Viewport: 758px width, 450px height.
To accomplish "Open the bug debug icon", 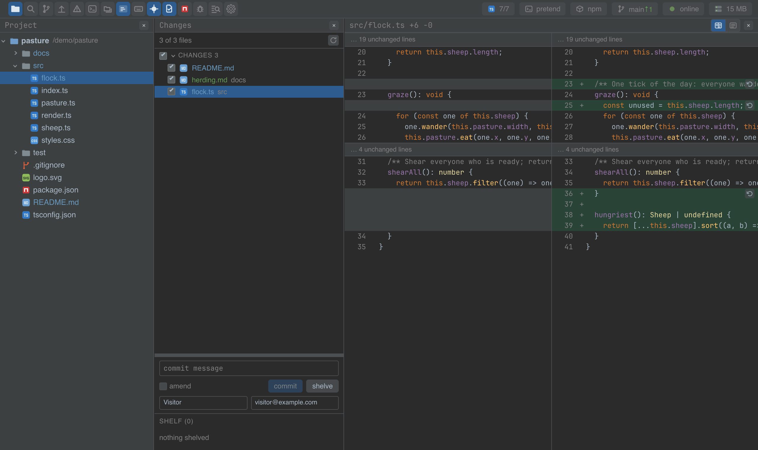I will 200,9.
